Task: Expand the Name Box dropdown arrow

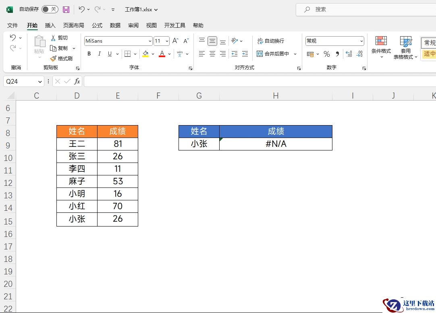Action: (x=40, y=81)
